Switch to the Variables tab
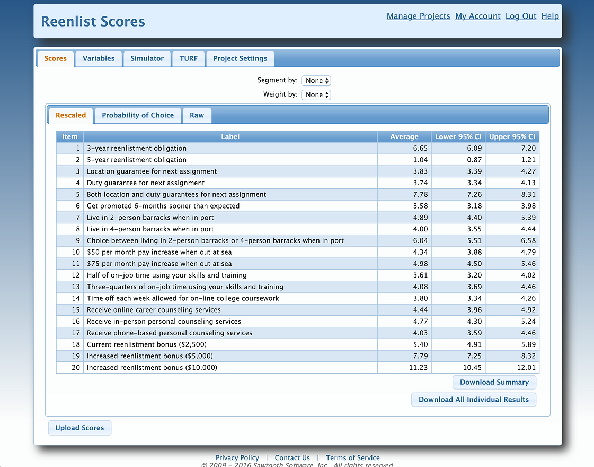 99,58
